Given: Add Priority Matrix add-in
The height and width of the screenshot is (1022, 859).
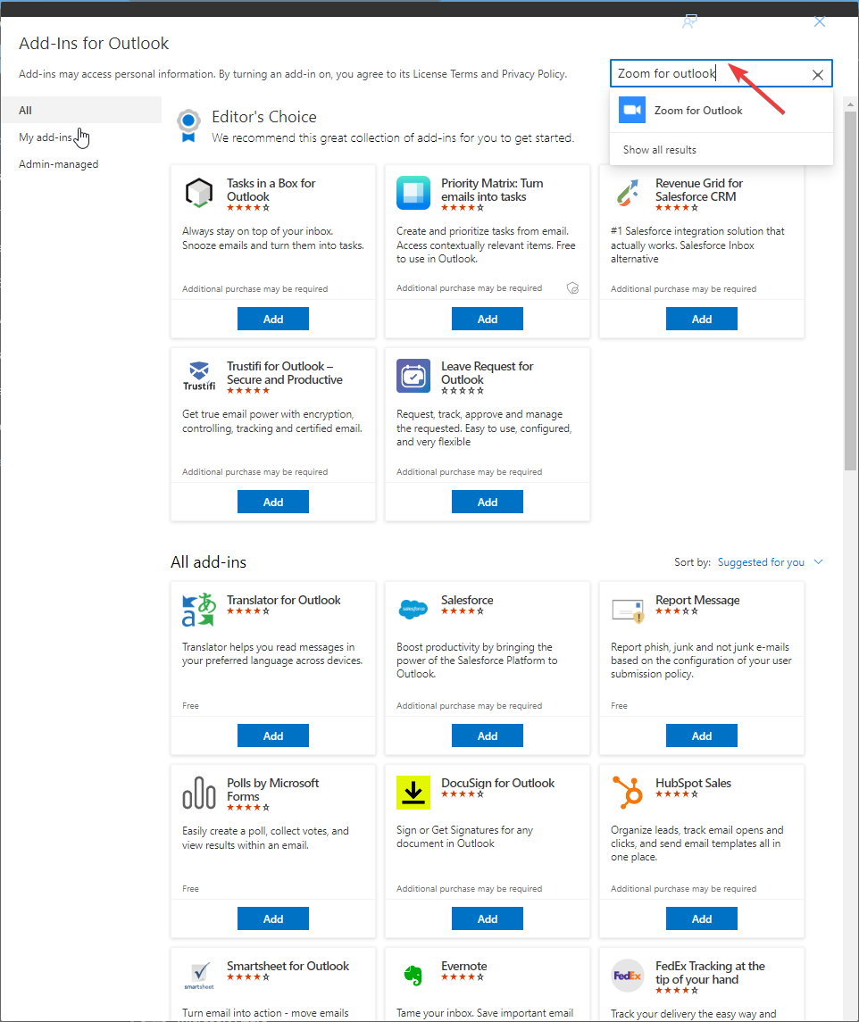Looking at the screenshot, I should (488, 319).
